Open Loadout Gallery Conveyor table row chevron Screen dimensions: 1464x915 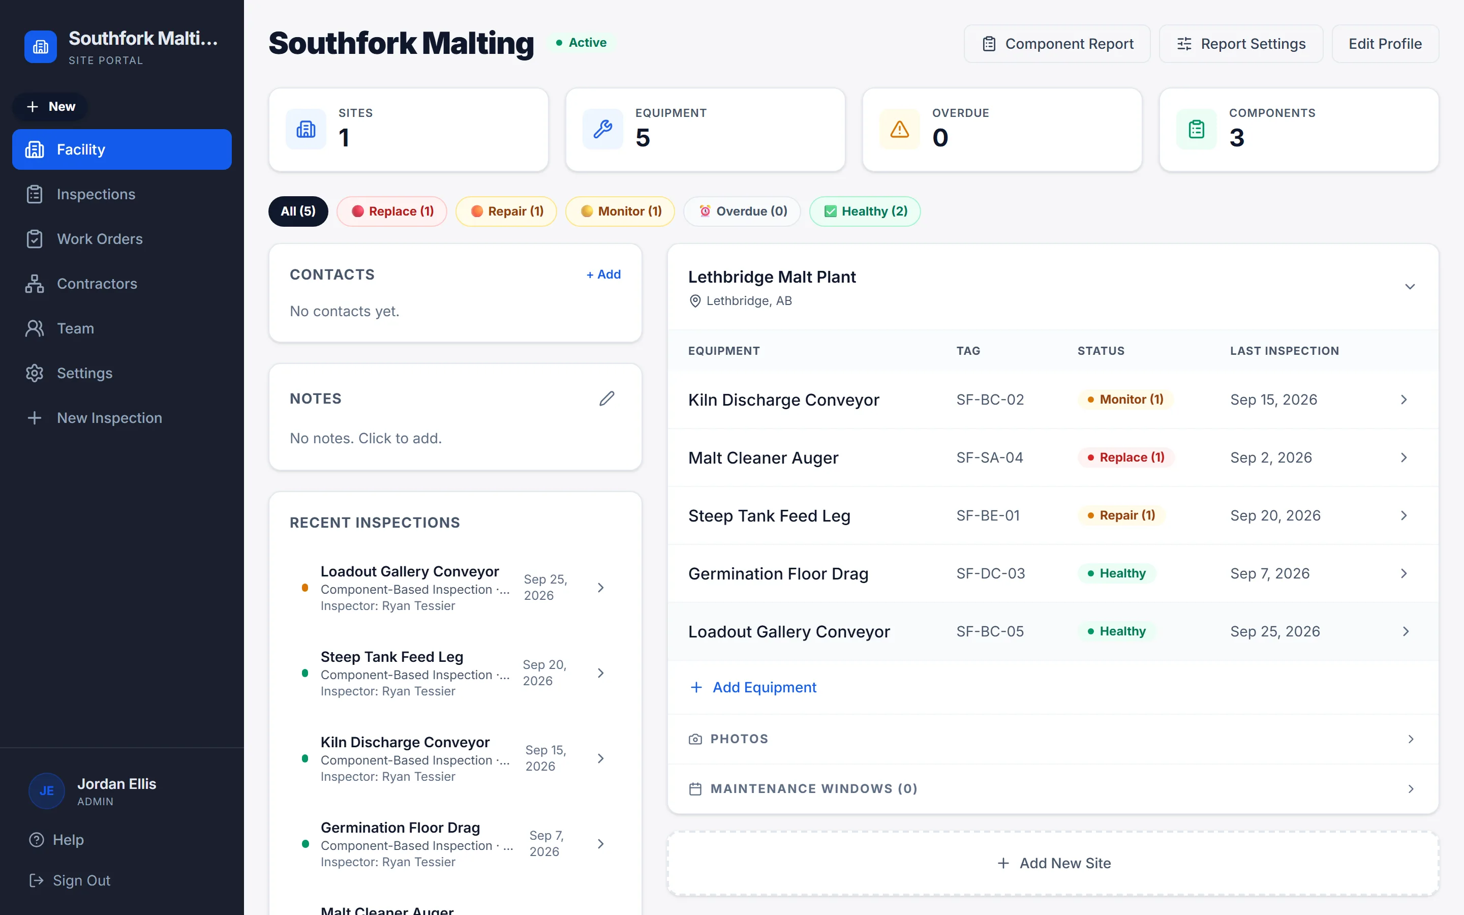1406,632
